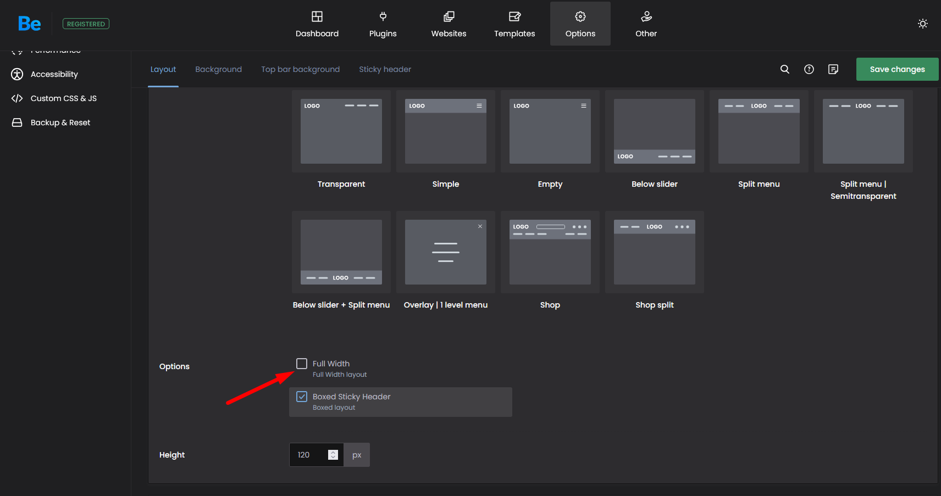The height and width of the screenshot is (496, 941).
Task: Select the Split menu header layout
Action: tap(759, 131)
